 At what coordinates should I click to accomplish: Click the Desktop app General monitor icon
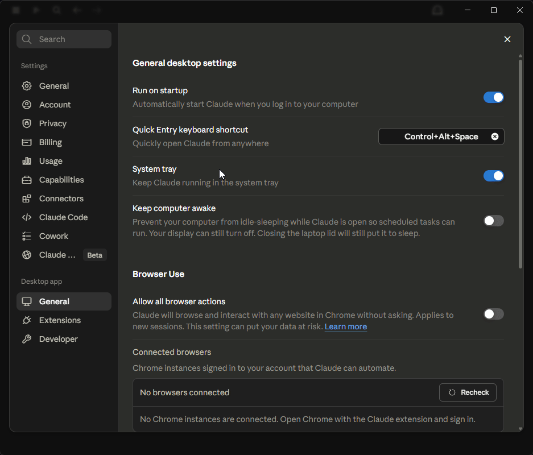27,301
